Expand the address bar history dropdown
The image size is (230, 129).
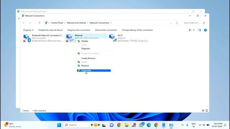coord(171,23)
